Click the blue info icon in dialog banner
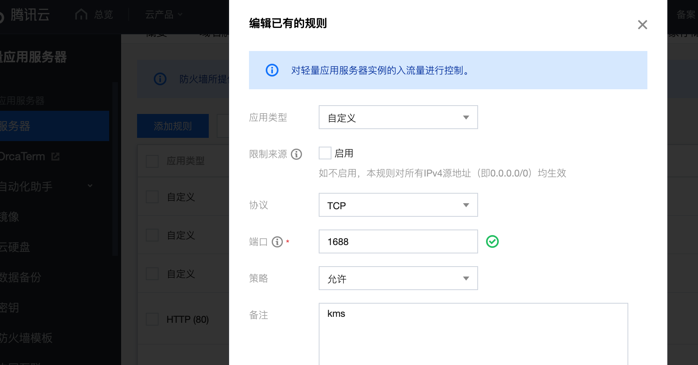The width and height of the screenshot is (698, 365). click(272, 70)
